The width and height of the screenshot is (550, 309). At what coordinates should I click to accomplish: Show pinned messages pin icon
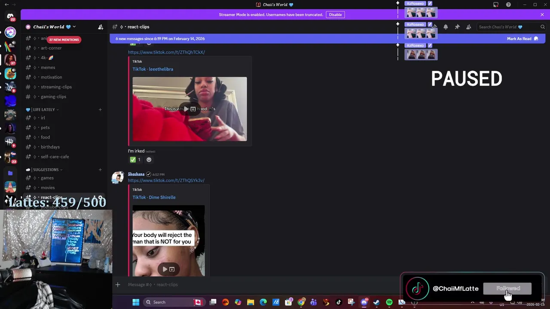457,27
